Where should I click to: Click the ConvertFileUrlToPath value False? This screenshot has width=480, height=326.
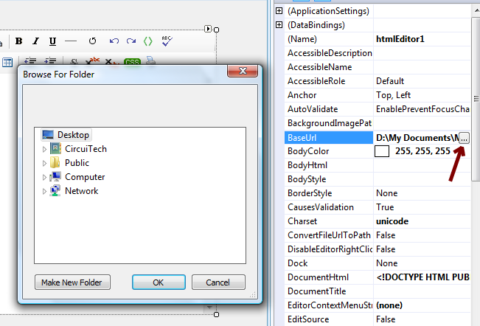[386, 235]
